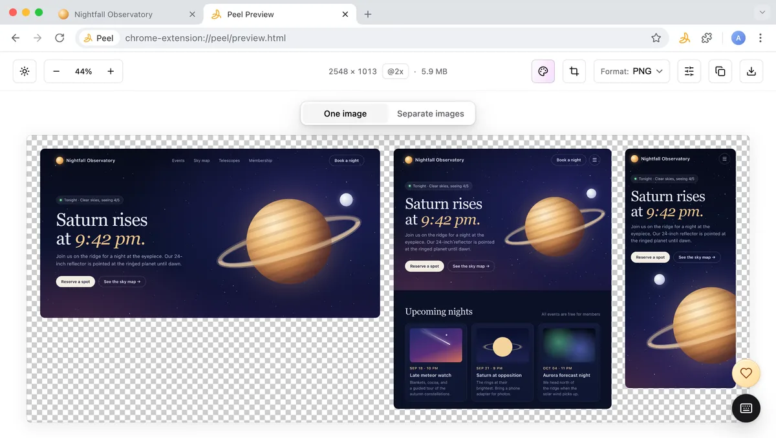
Task: Click the desktop screenshot preview
Action: (210, 233)
